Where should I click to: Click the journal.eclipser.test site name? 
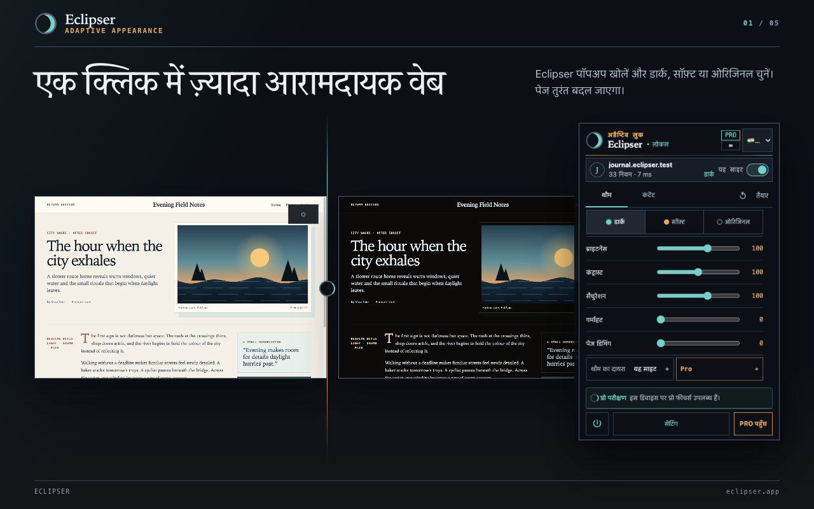click(x=640, y=165)
